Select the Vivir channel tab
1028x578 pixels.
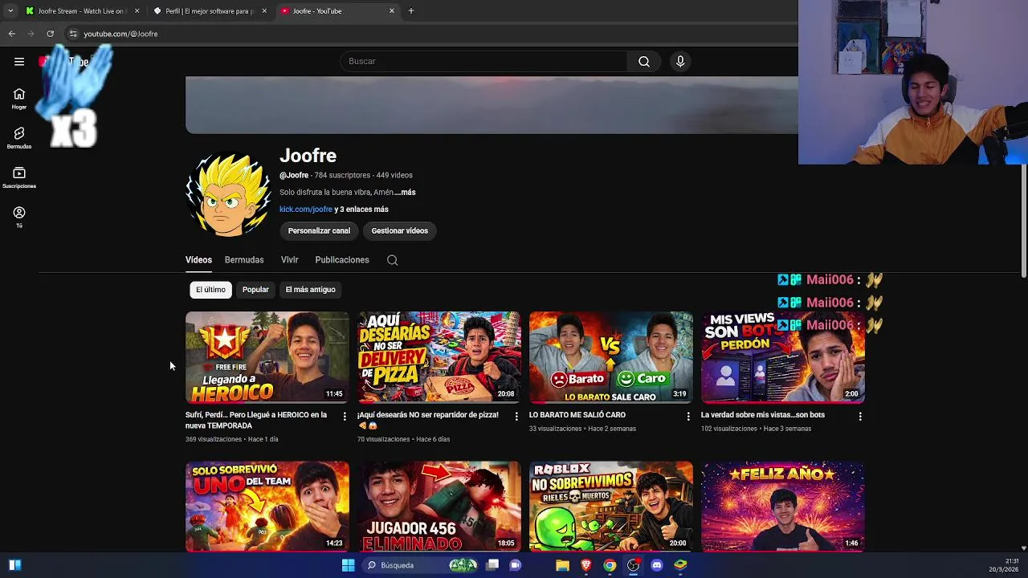(290, 260)
